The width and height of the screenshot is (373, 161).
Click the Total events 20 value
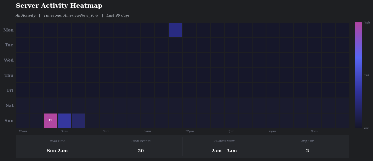coord(141,151)
